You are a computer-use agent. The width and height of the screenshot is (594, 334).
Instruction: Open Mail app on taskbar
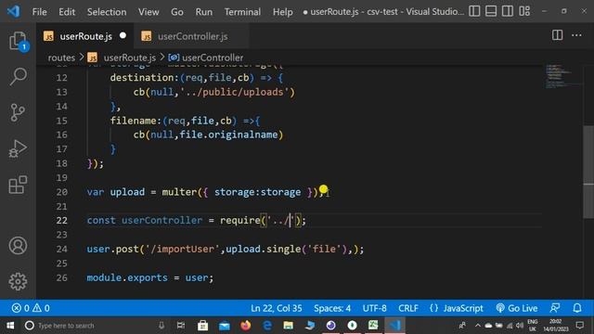(x=225, y=326)
